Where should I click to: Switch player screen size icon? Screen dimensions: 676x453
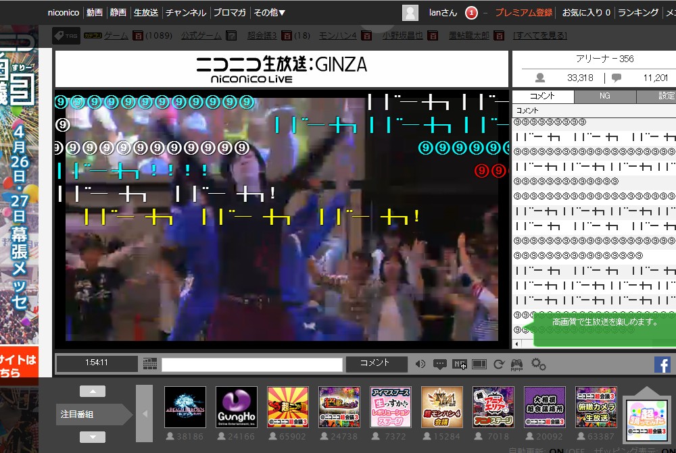479,365
